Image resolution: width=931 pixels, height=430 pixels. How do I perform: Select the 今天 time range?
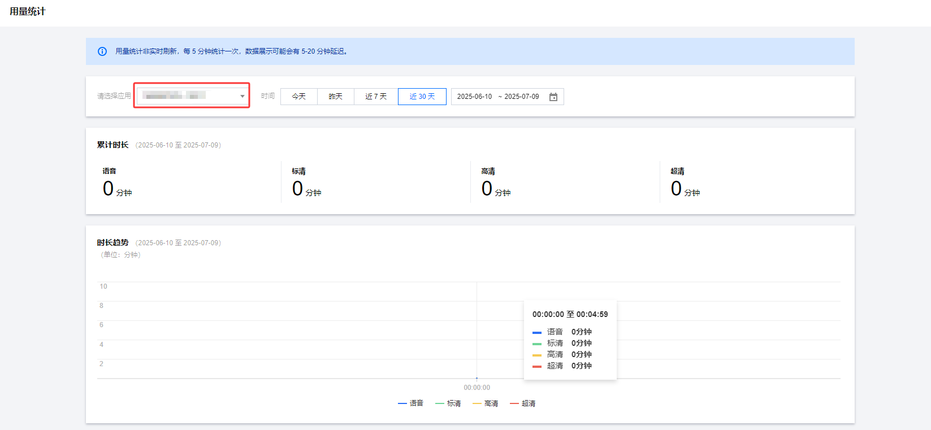(299, 97)
